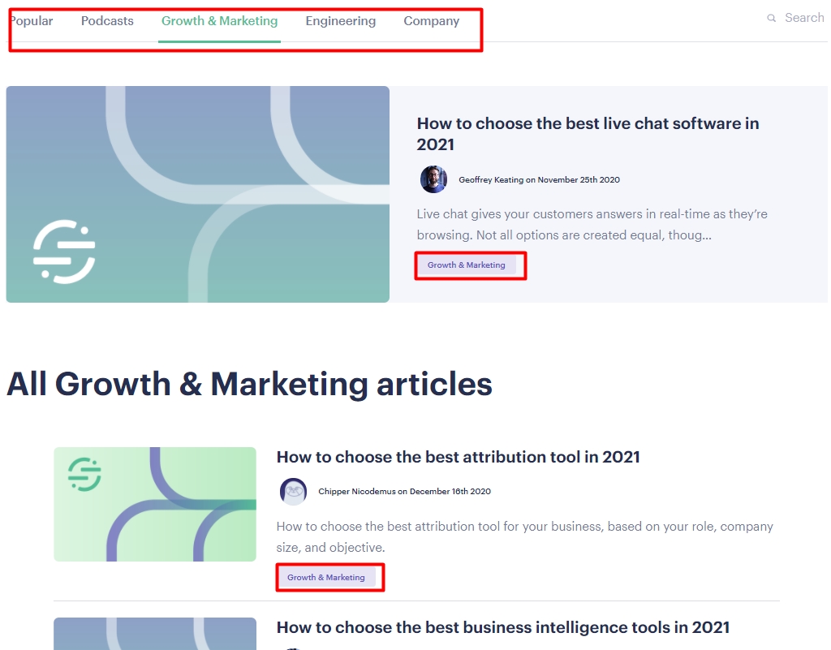The image size is (831, 650).
Task: Open the live chat software article title
Action: pyautogui.click(x=588, y=134)
